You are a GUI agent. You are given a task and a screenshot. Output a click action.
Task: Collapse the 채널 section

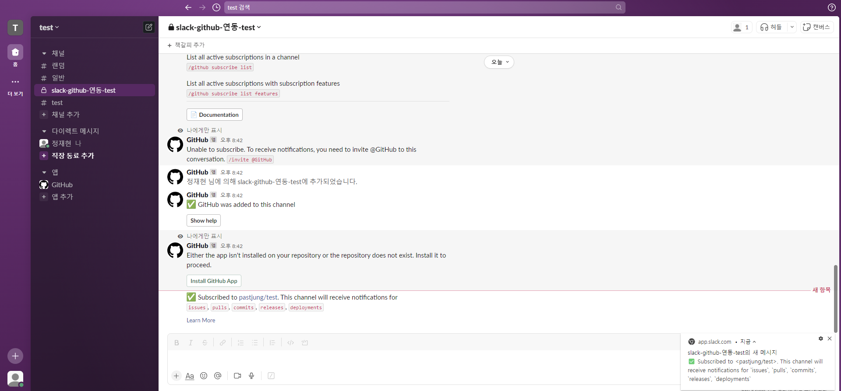[x=44, y=53]
